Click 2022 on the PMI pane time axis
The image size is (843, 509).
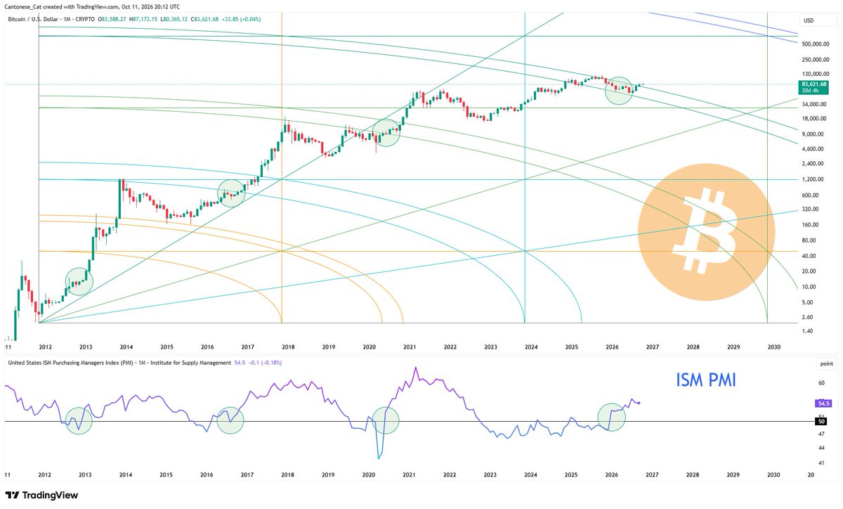click(450, 475)
